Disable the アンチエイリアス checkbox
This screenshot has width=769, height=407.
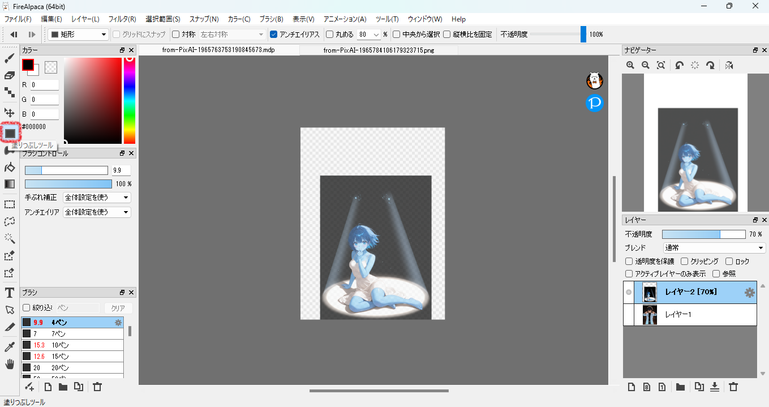pos(274,35)
